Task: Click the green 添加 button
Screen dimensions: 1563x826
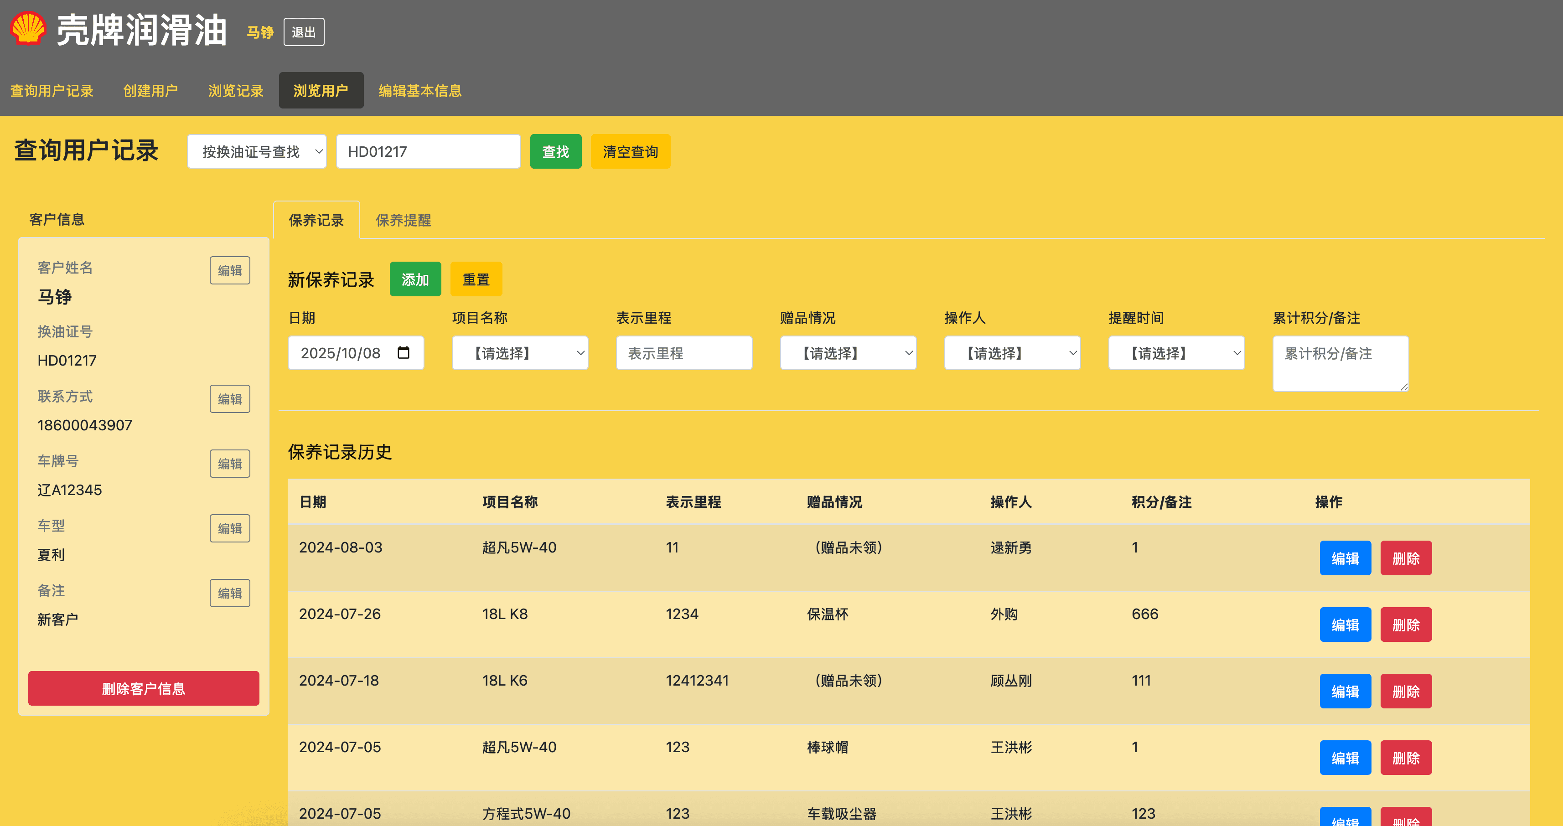Action: [415, 279]
